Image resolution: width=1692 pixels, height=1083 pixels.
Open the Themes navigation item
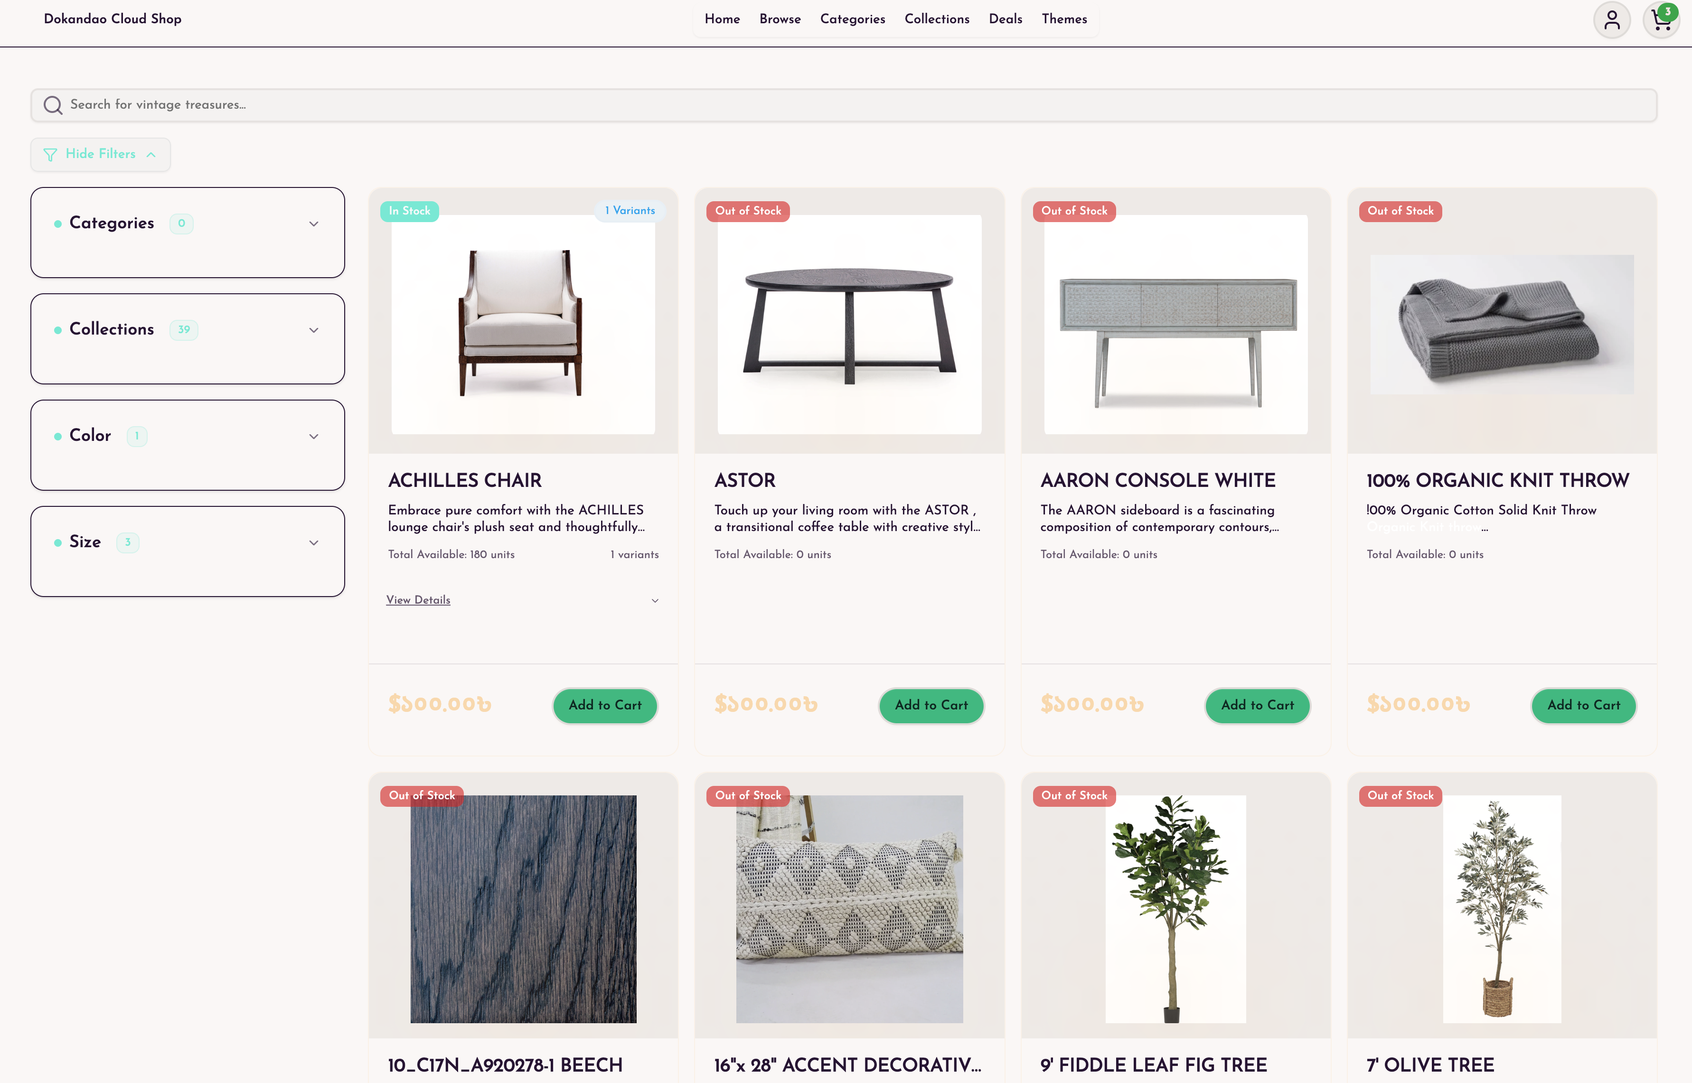coord(1064,19)
